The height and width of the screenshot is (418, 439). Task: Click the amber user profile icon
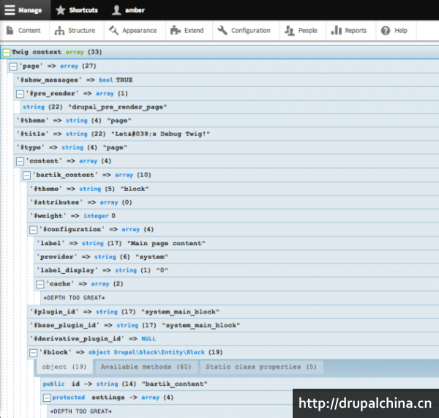(x=116, y=10)
